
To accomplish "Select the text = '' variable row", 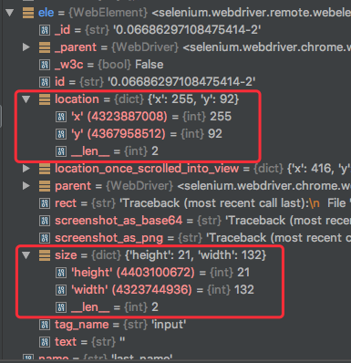I will pyautogui.click(x=82, y=342).
